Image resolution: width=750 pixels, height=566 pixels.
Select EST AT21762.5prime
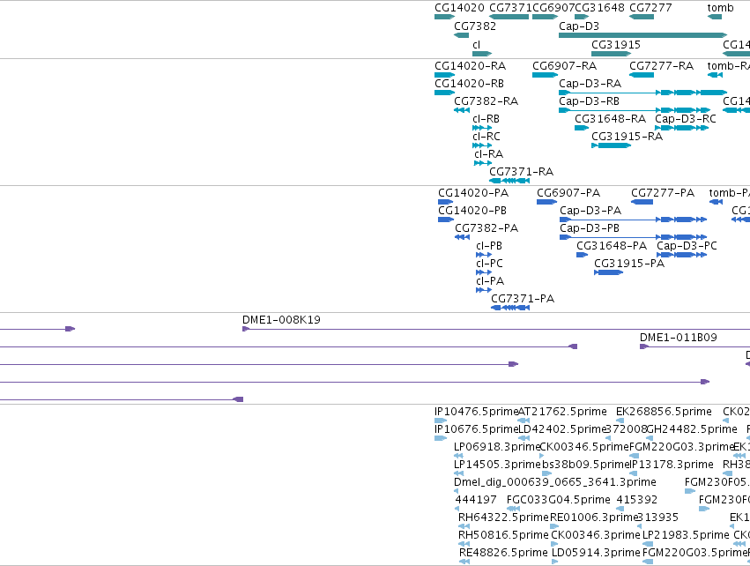[562, 412]
